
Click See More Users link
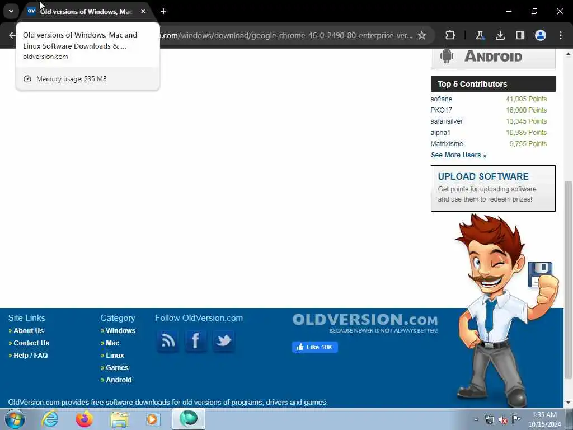(x=459, y=155)
